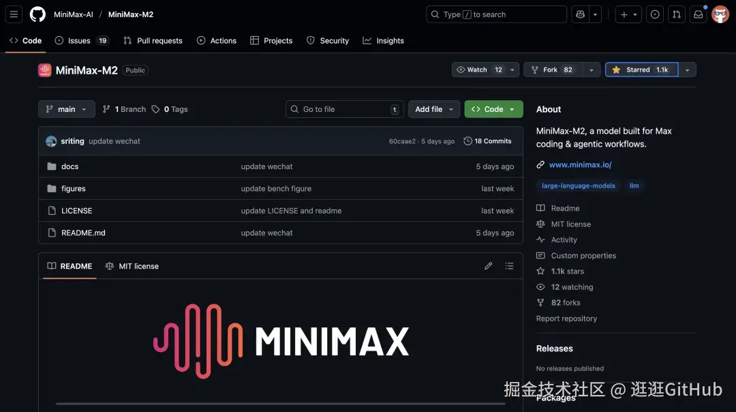The height and width of the screenshot is (412, 736).
Task: Open the update wechat latest commit message
Action: pos(114,141)
